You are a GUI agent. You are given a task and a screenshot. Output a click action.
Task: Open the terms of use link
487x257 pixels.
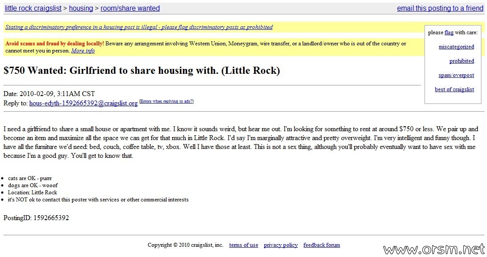(243, 245)
